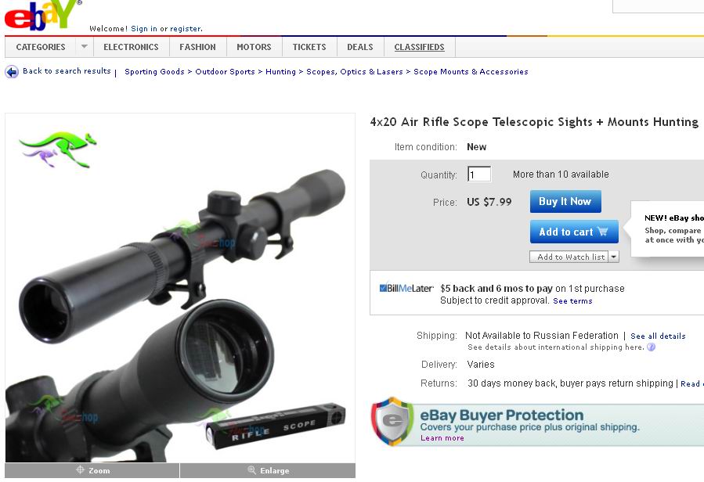This screenshot has height=482, width=704.
Task: Click the rifle scope product image
Action: (x=180, y=287)
